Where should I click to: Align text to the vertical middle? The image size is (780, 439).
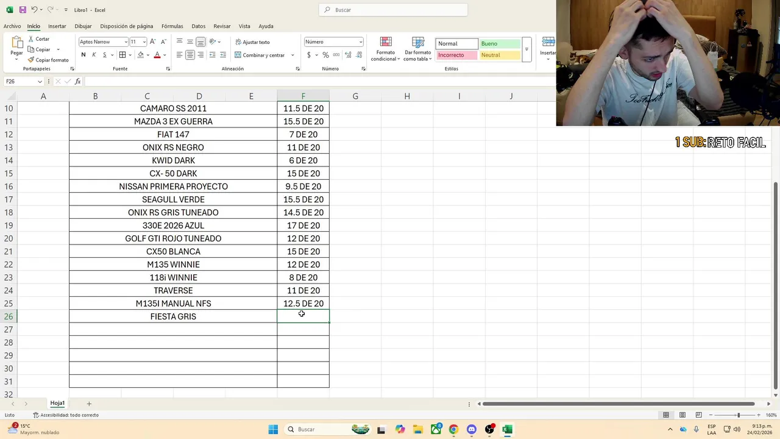[x=190, y=41]
